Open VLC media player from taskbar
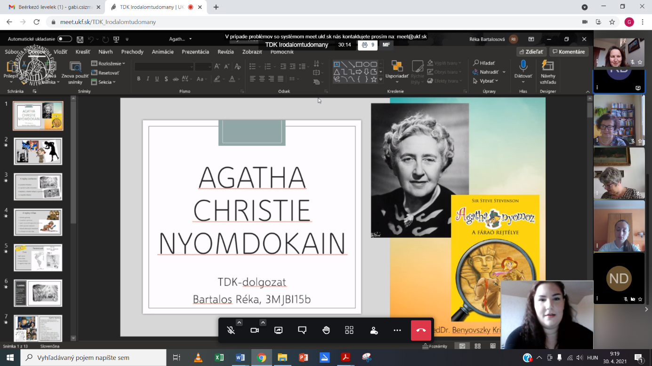Screen dimensions: 652x366 198,358
